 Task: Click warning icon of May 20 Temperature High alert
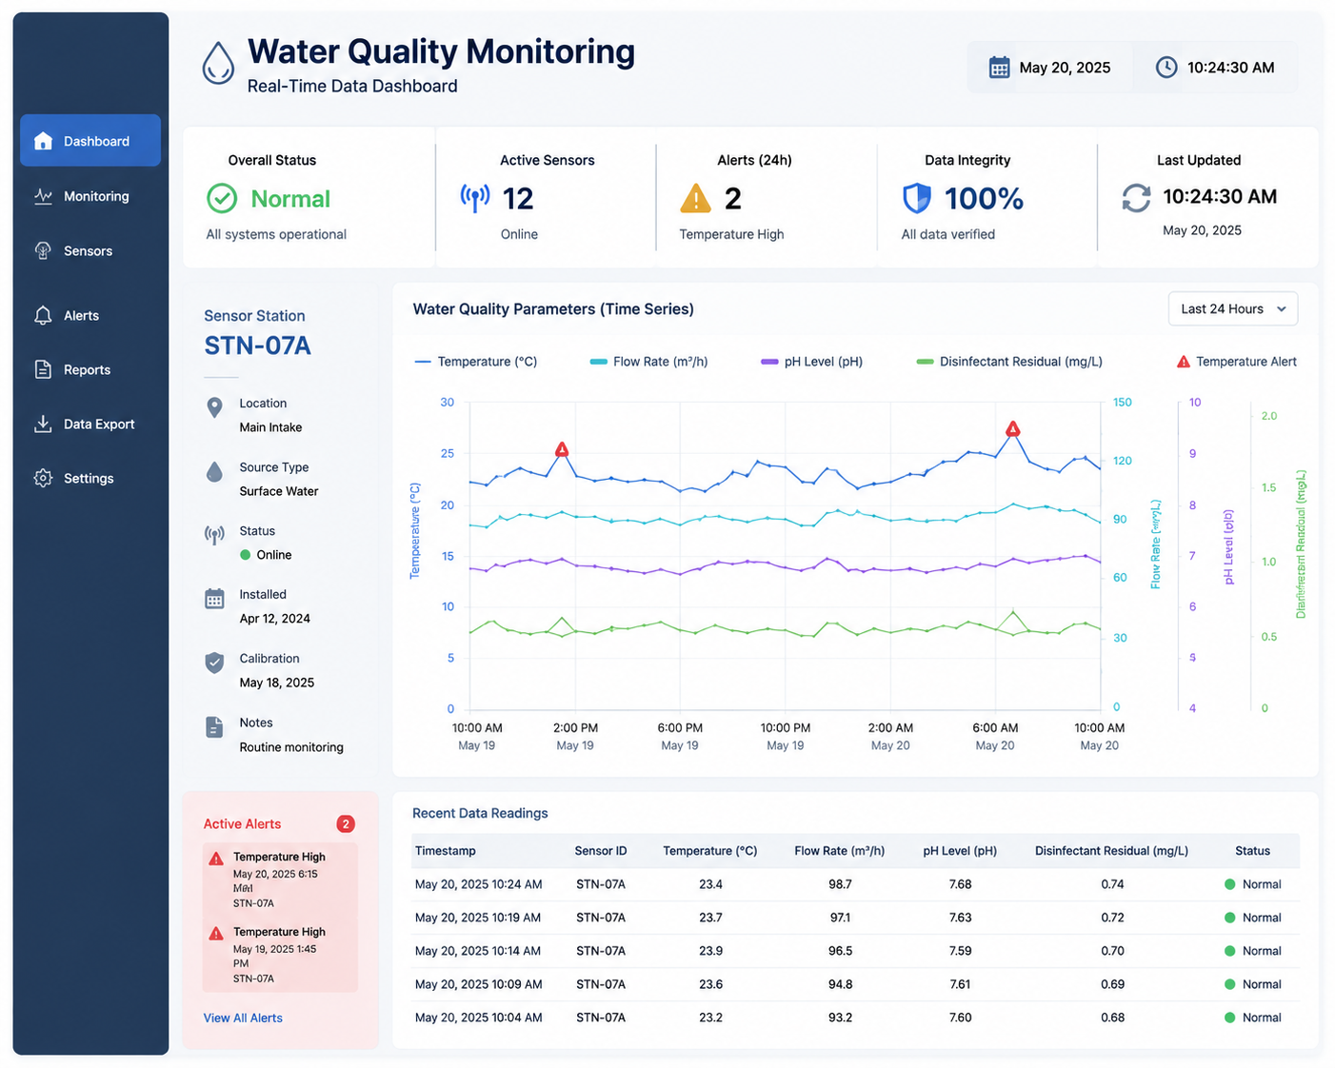(216, 858)
